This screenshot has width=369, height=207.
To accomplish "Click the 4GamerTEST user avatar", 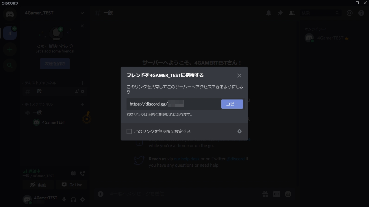I will tap(27, 200).
